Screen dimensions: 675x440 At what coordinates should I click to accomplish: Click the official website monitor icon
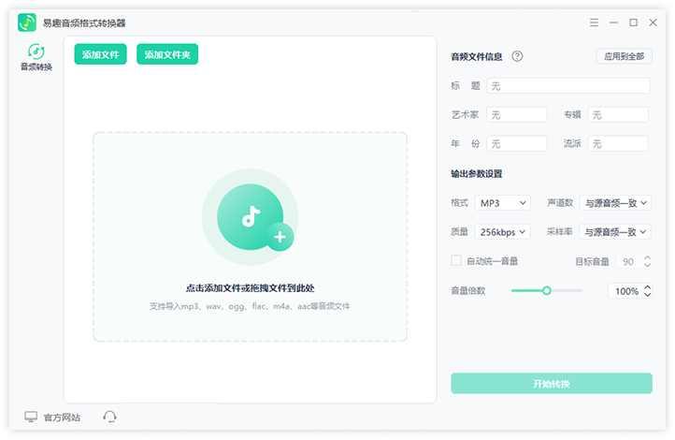(31, 417)
